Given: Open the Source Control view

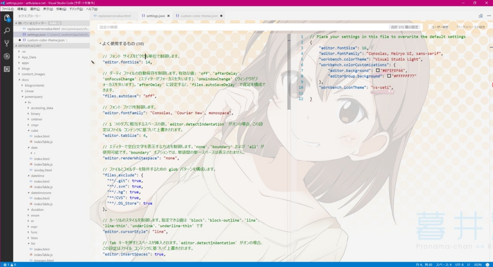Looking at the screenshot, I should [x=7, y=43].
